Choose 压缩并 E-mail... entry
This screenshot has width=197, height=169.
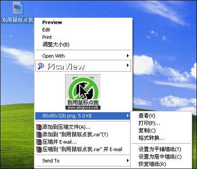[x=82, y=142]
